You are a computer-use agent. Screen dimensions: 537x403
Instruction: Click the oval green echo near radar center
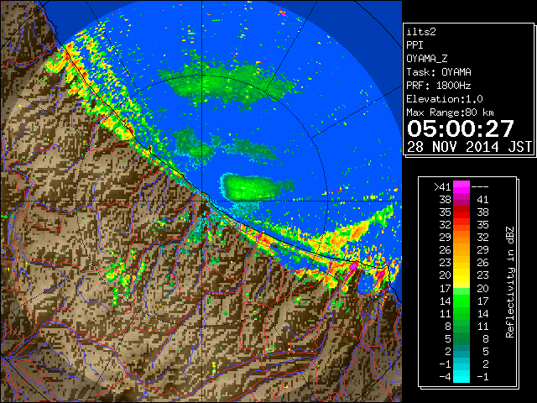pos(253,186)
